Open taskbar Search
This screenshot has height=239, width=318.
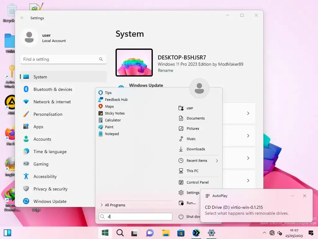[120, 233]
